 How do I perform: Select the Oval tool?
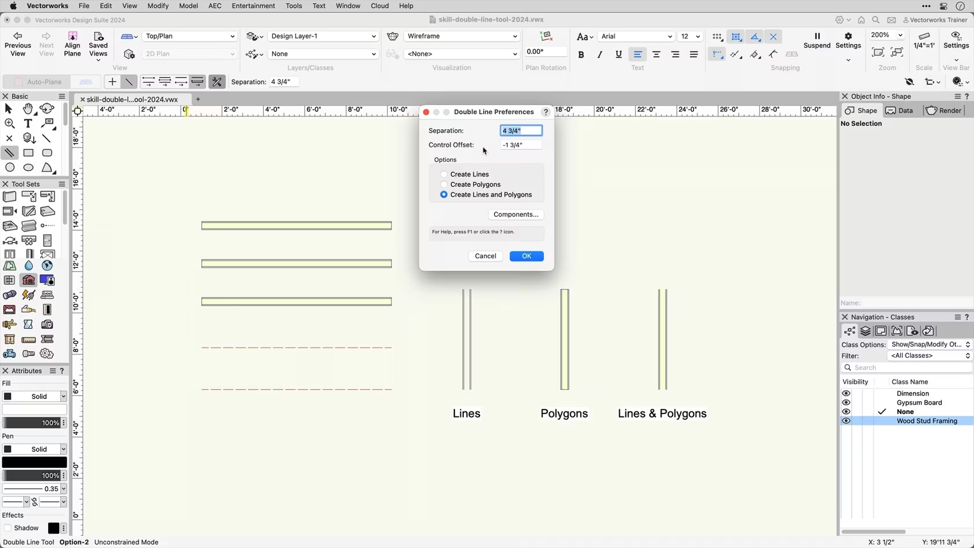click(x=28, y=168)
